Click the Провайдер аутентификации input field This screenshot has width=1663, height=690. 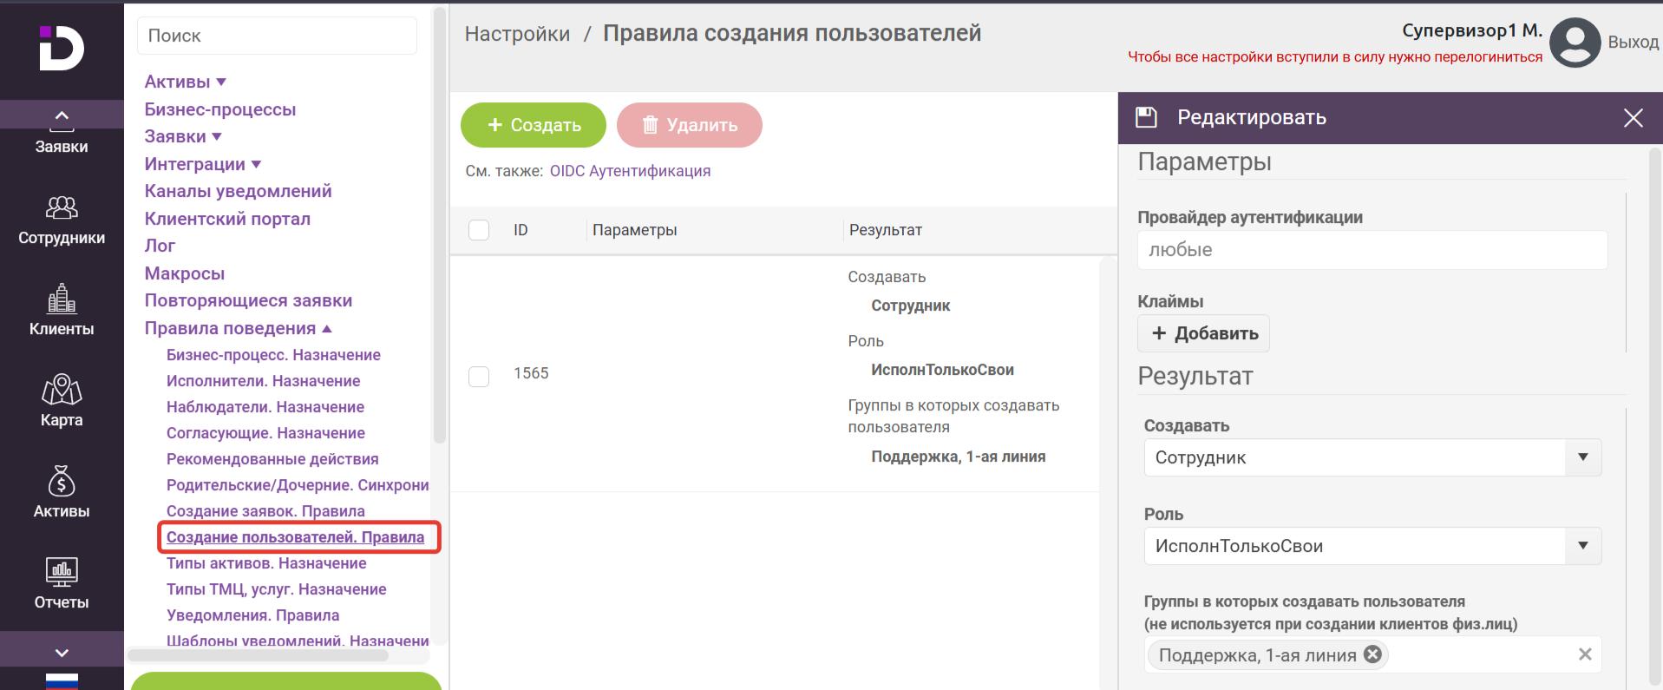tap(1372, 250)
